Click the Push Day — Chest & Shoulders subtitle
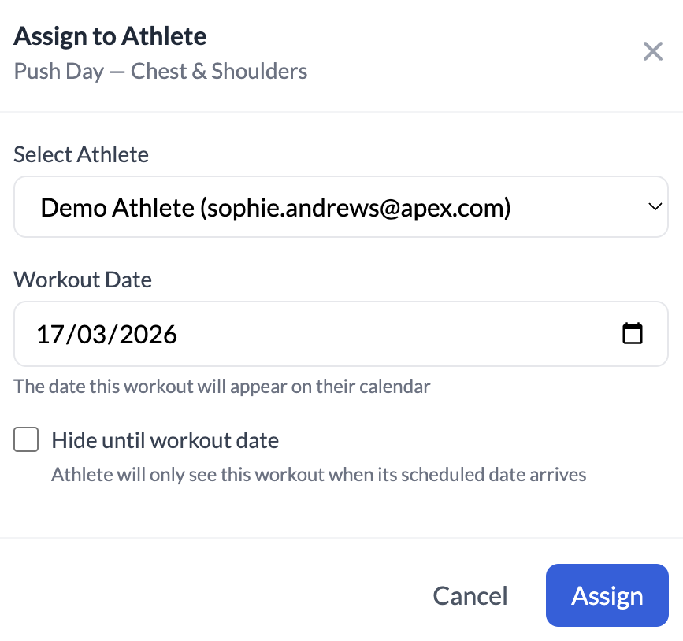683x641 pixels. tap(160, 71)
